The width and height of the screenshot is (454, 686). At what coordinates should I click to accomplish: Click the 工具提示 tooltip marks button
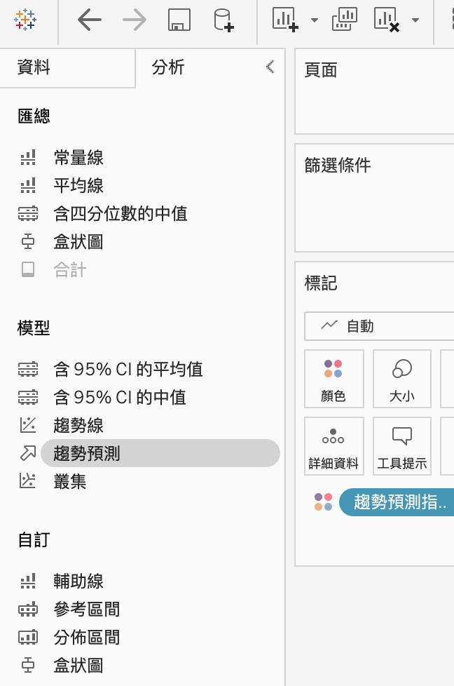tap(402, 446)
